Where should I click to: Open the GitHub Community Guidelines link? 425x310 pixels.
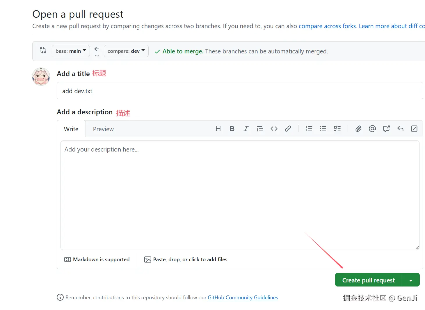(243, 298)
